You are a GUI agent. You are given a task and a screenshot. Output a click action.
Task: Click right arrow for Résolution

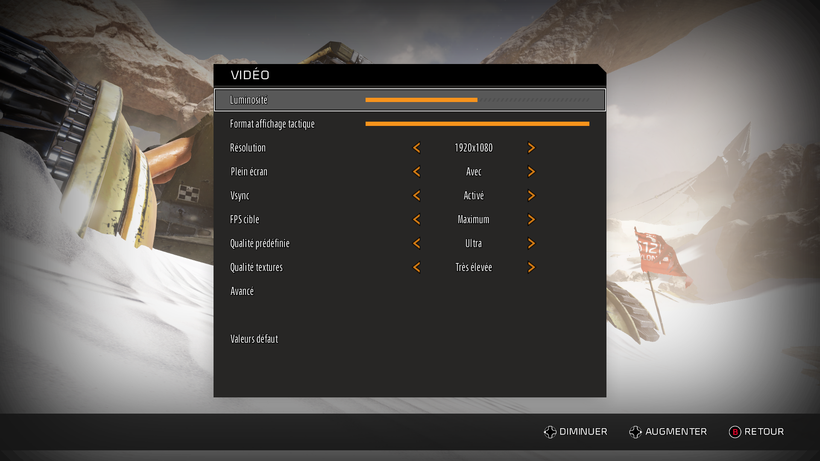[x=531, y=148]
